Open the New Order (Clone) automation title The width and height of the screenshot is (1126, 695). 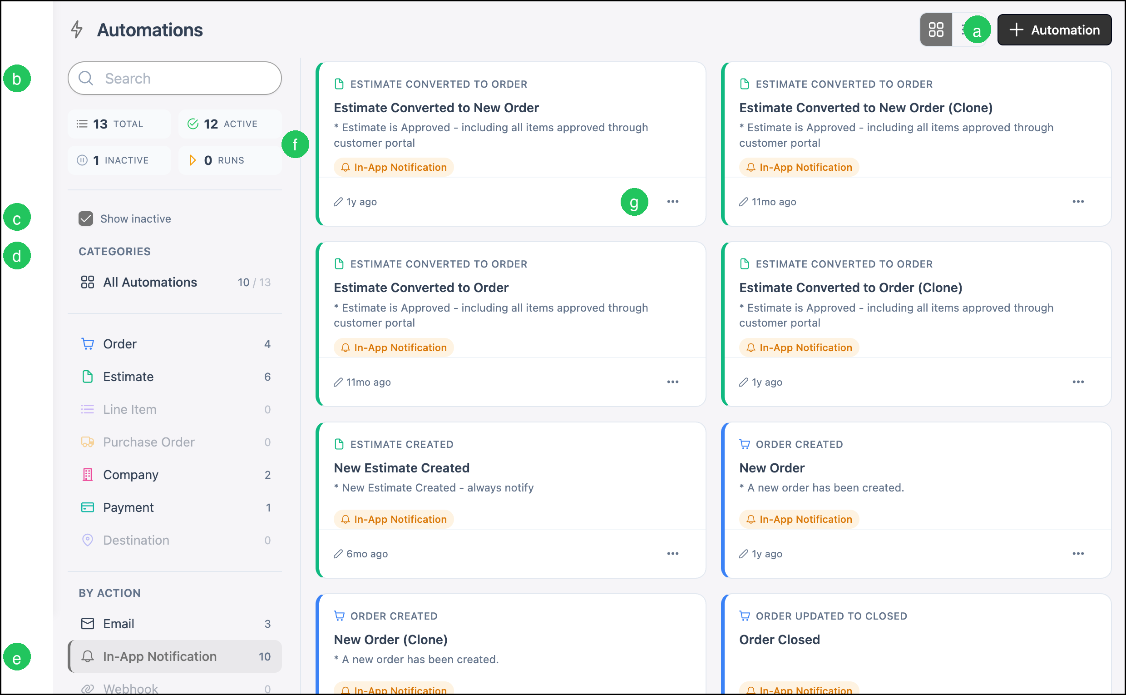(390, 640)
